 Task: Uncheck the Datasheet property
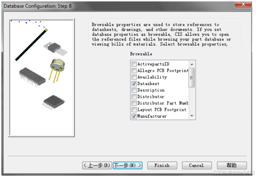(x=134, y=83)
